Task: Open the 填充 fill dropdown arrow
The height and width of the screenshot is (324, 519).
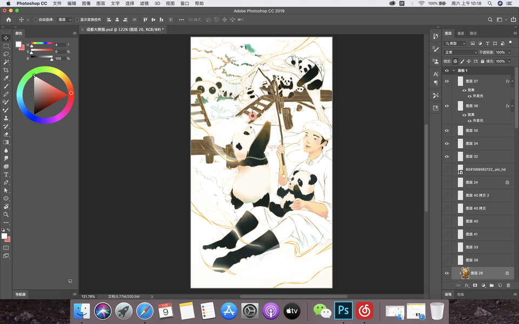Action: pyautogui.click(x=509, y=61)
